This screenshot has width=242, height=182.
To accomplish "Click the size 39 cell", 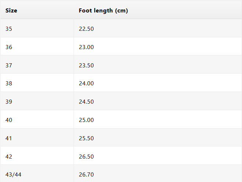I will 9,101.
